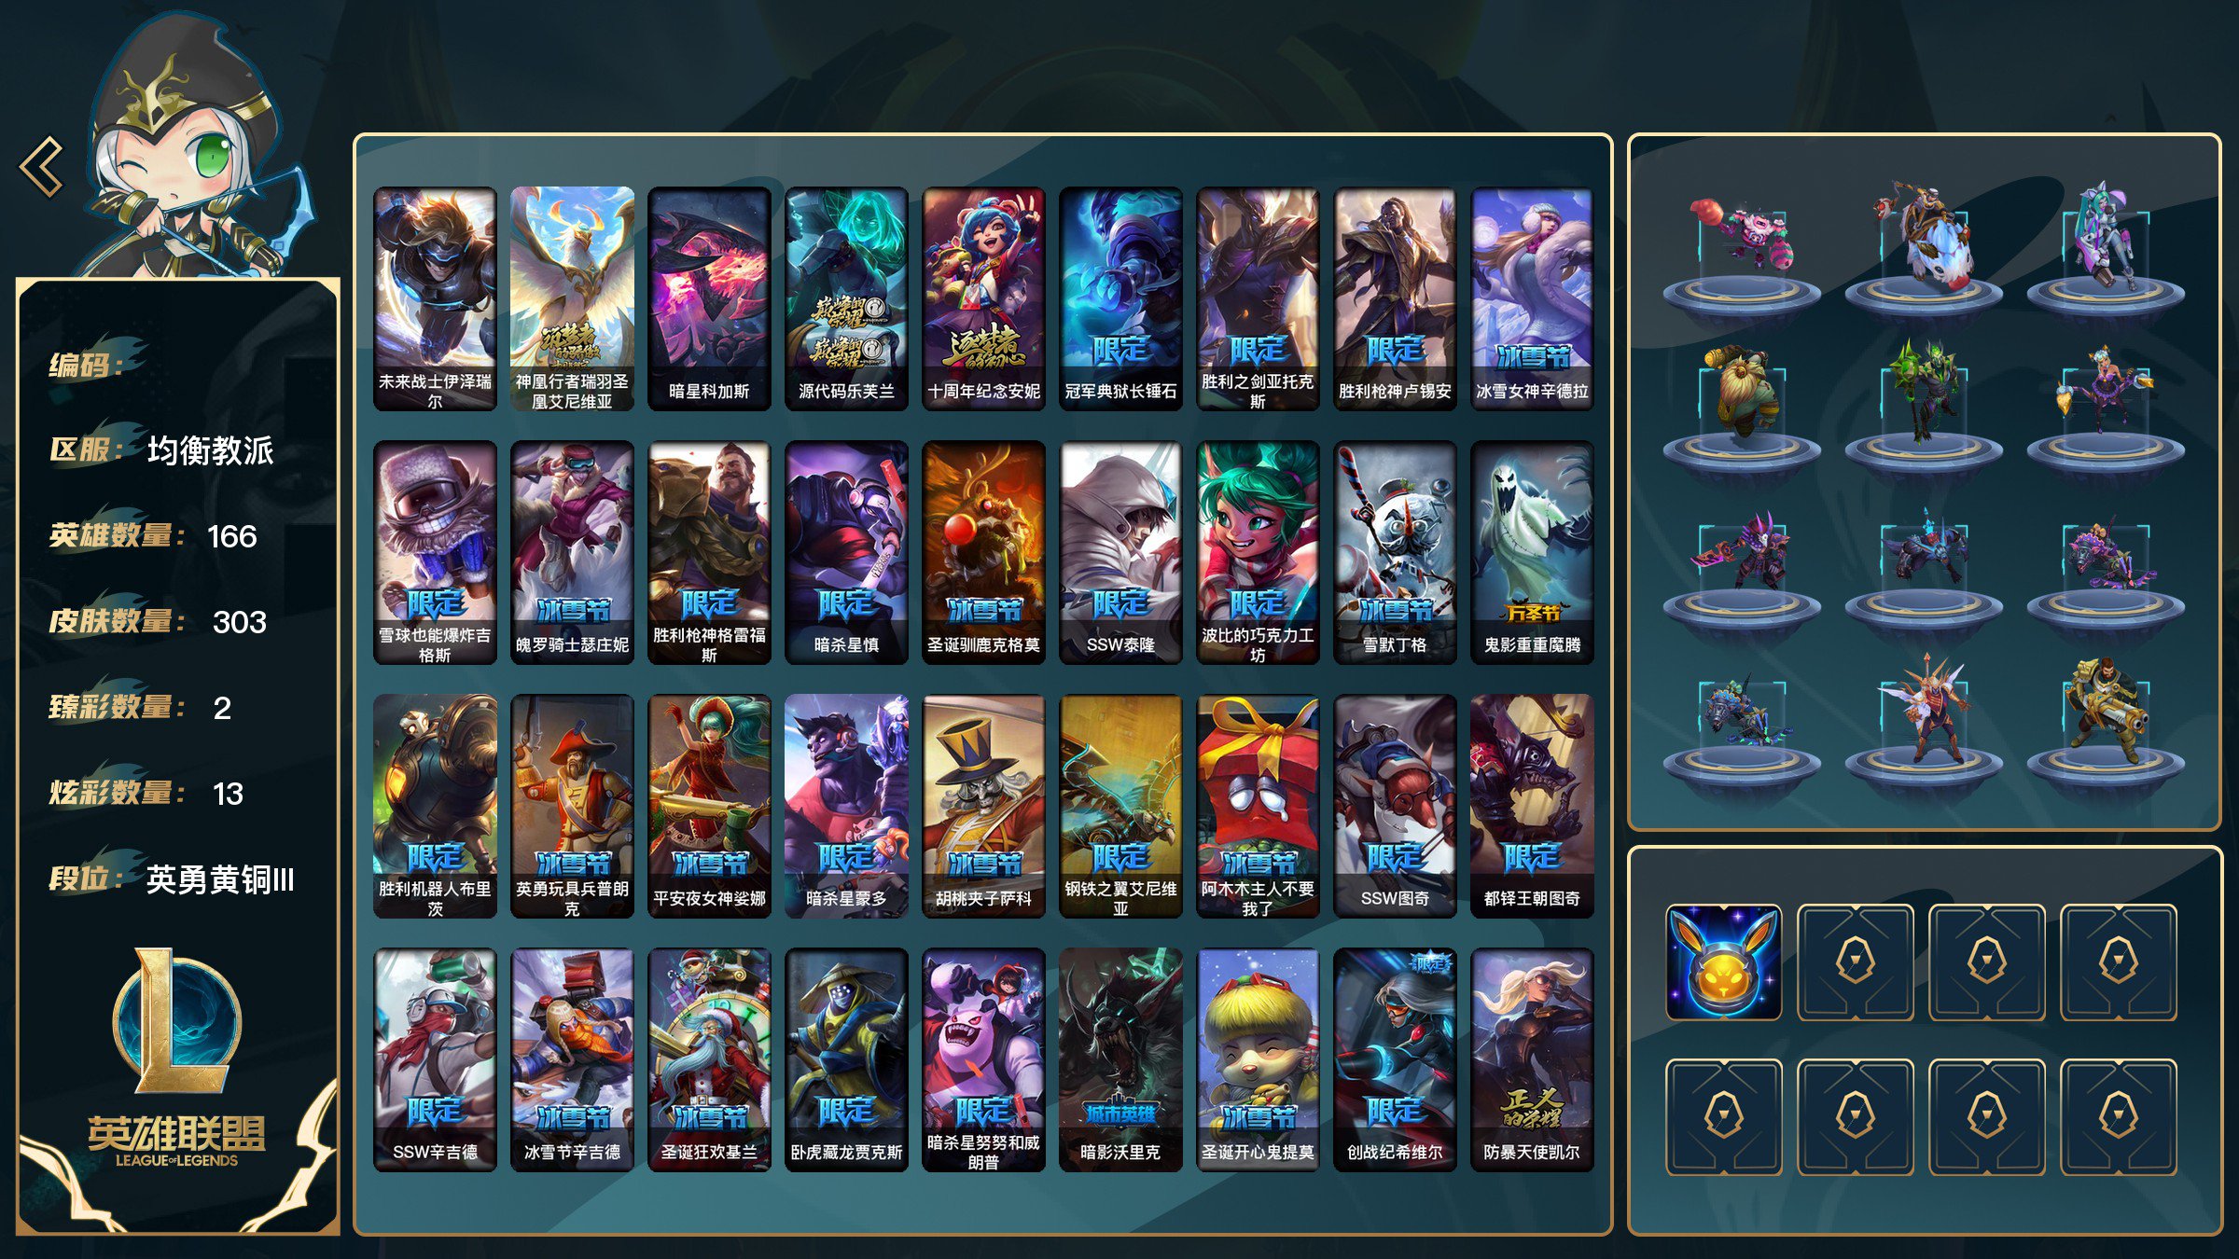Click the 冰雪女神辛德拉 skin card
This screenshot has height=1259, width=2239.
pyautogui.click(x=1532, y=298)
